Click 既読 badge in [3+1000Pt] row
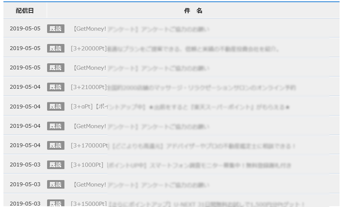The width and height of the screenshot is (354, 207). coord(55,165)
